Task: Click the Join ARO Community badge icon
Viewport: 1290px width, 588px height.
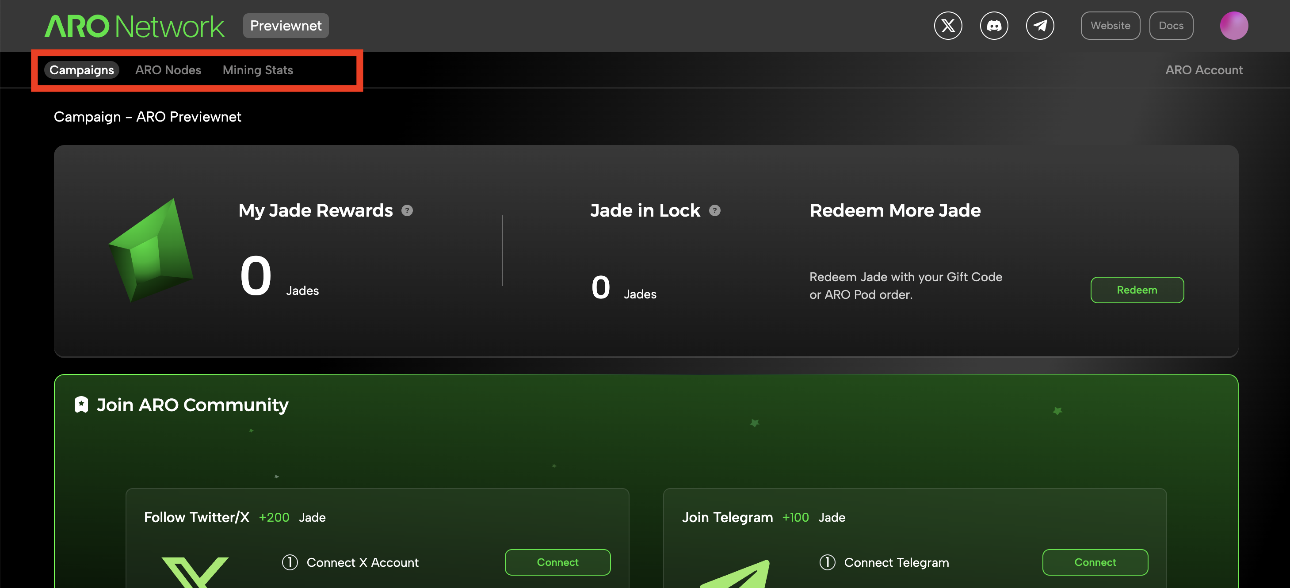Action: pos(81,405)
